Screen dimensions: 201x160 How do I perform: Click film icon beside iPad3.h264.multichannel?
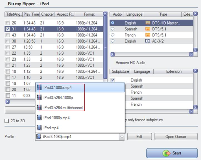39,108
